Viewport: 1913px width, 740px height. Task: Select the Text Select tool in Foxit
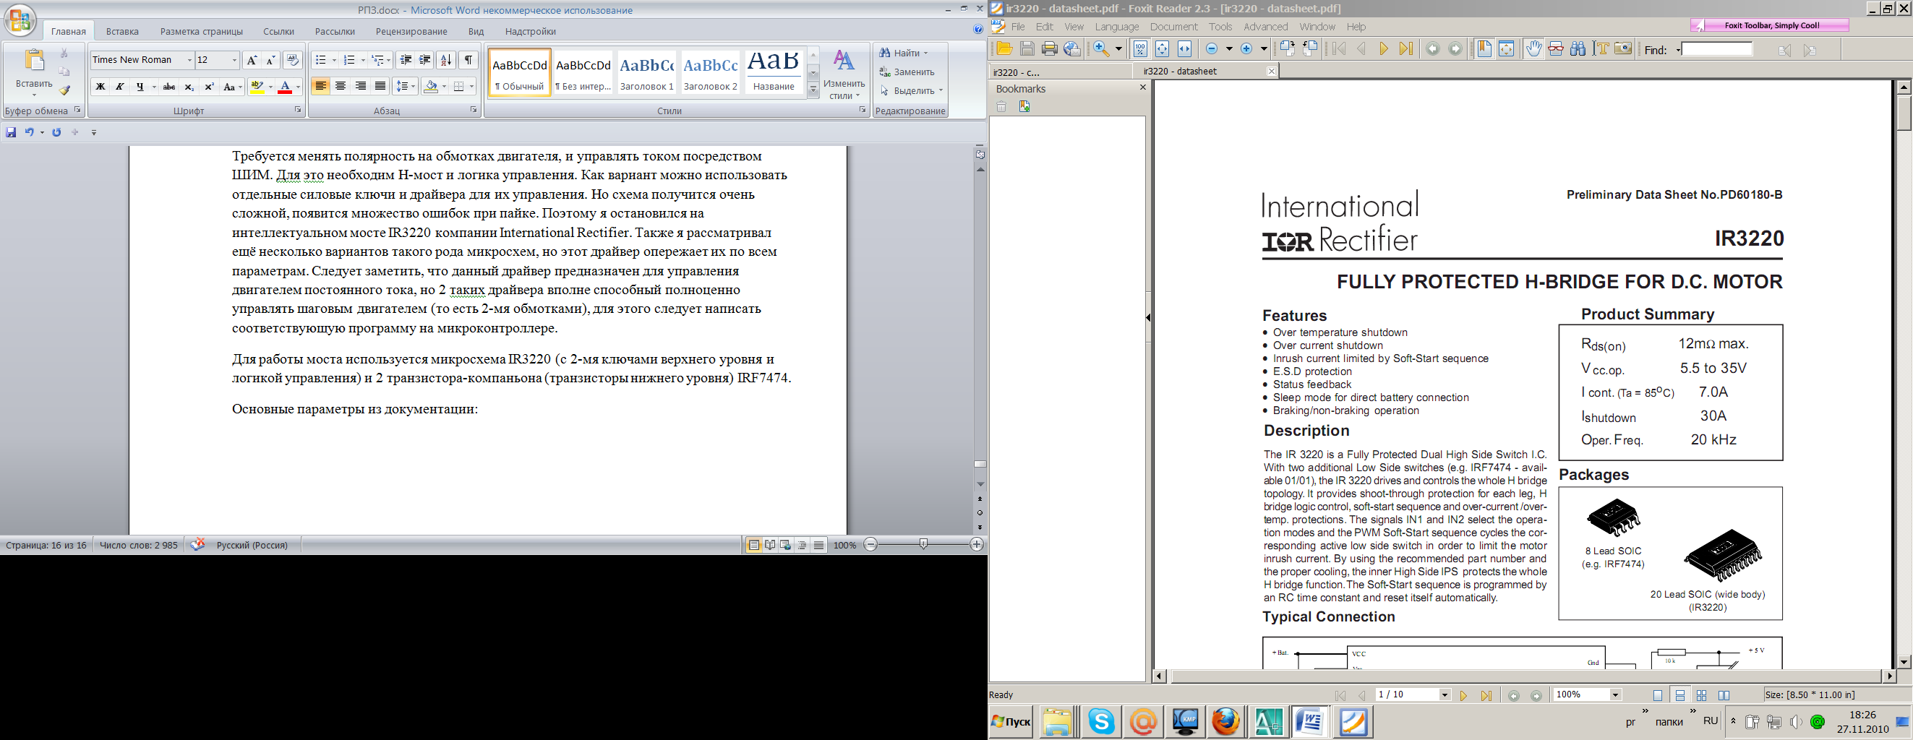click(x=1601, y=49)
